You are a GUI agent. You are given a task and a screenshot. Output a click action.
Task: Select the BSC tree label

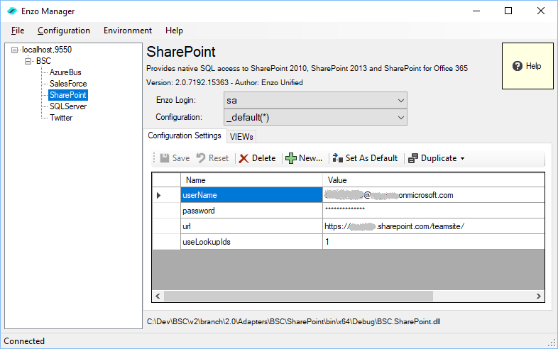tap(43, 61)
